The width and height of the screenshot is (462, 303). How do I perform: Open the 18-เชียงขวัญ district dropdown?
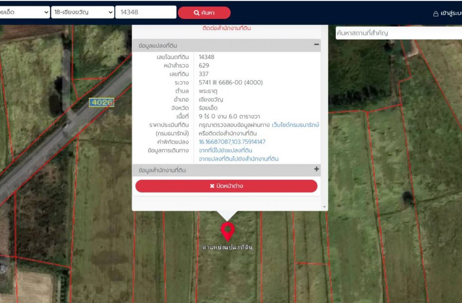83,12
